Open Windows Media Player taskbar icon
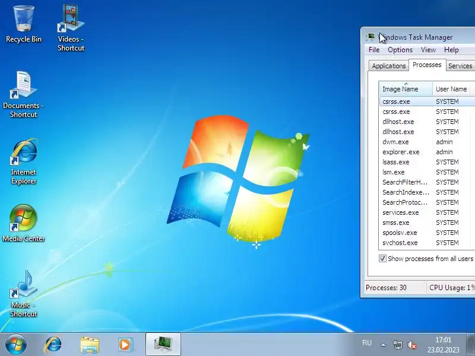This screenshot has height=356, width=475. (x=125, y=345)
